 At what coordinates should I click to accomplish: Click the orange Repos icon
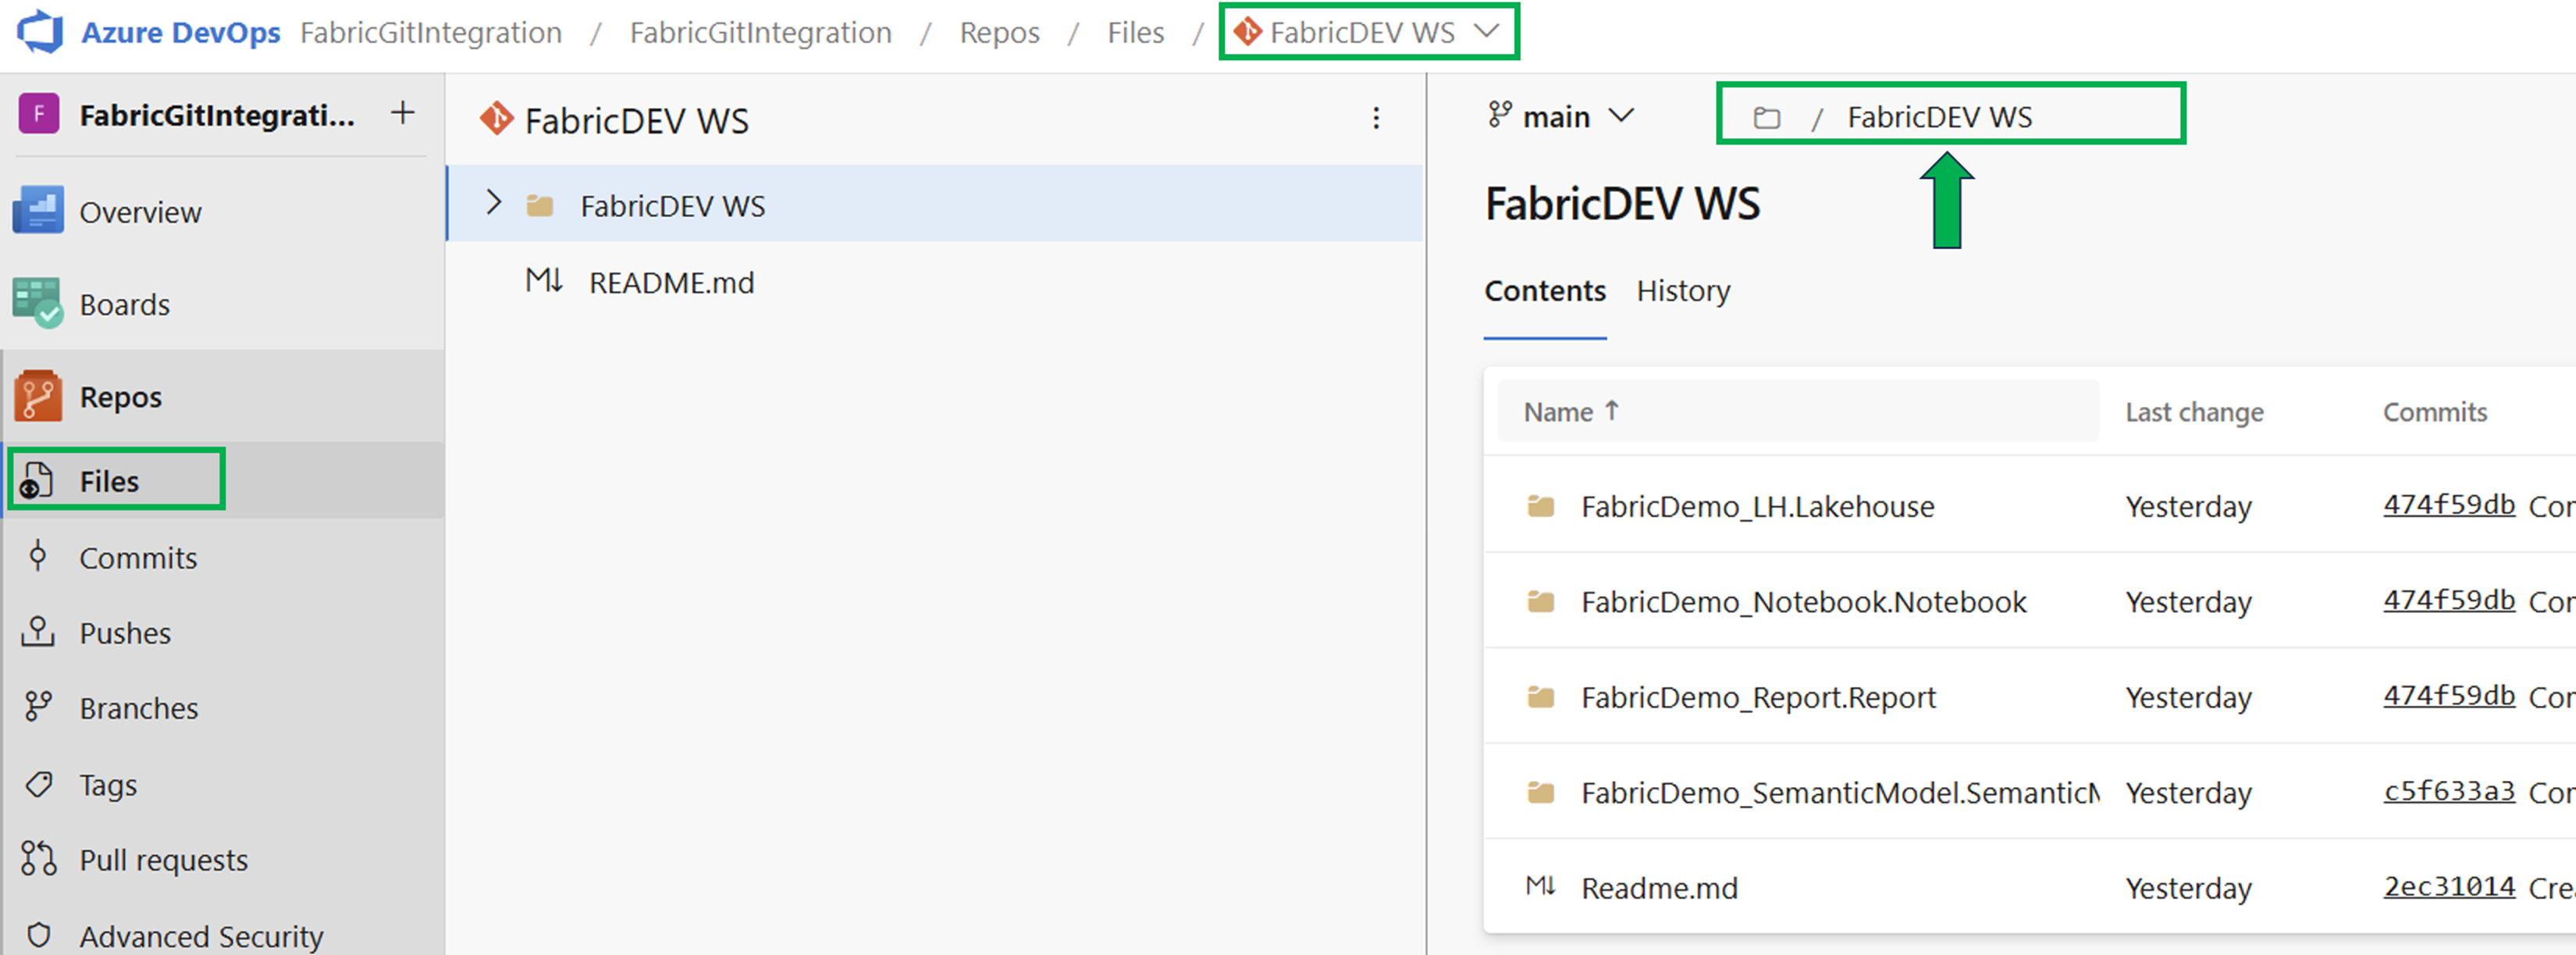[39, 396]
